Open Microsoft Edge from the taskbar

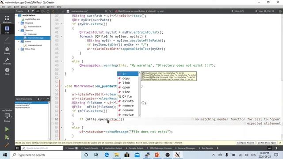tap(107, 155)
